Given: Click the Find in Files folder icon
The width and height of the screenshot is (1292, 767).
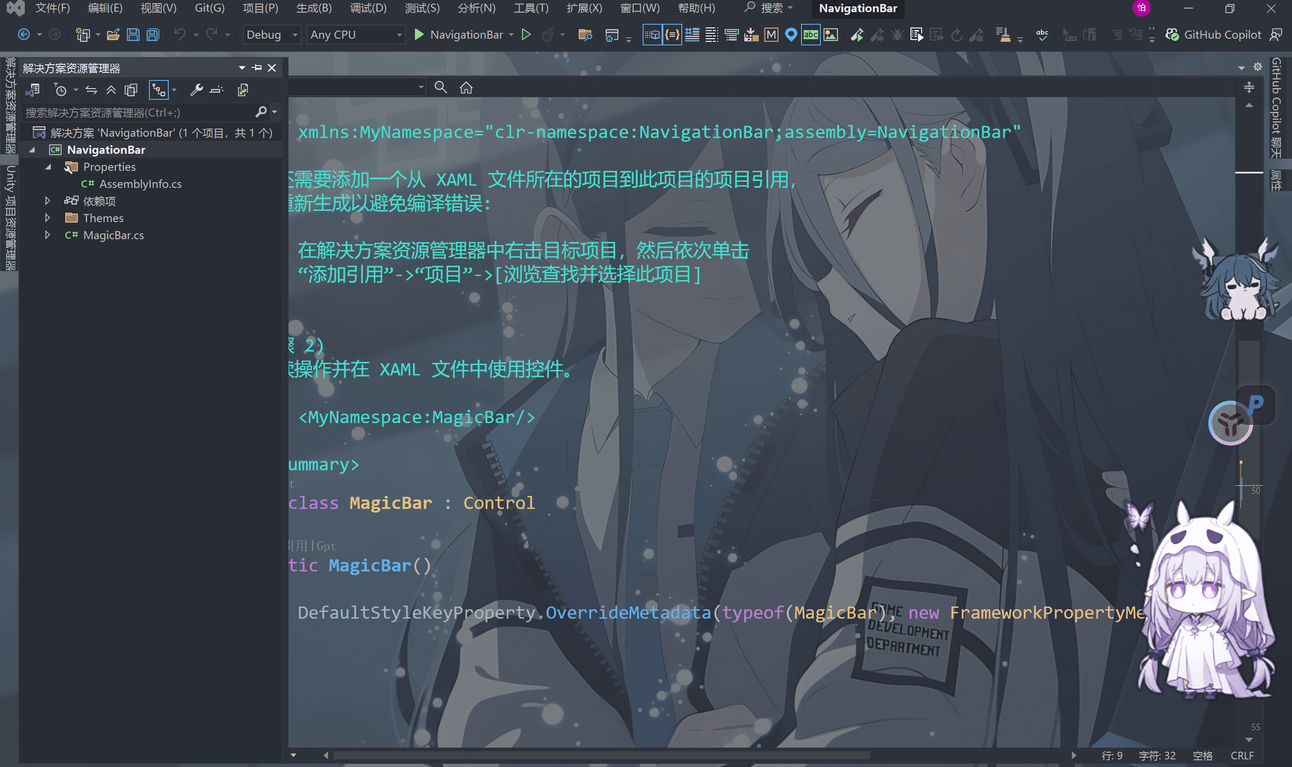Looking at the screenshot, I should (x=585, y=35).
